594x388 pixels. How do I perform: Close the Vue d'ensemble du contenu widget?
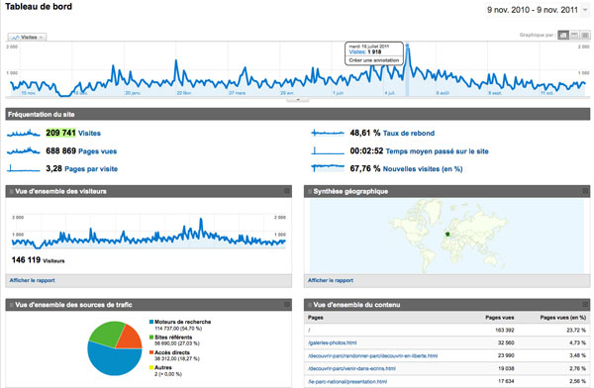[585, 304]
